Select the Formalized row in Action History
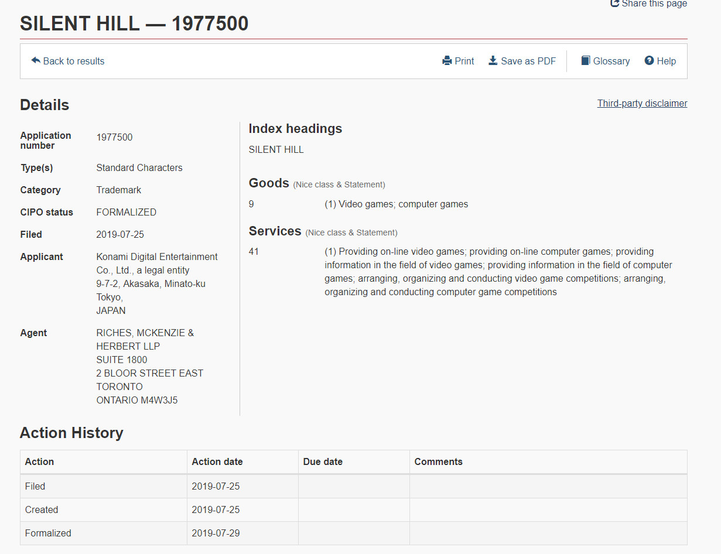This screenshot has height=554, width=721. click(48, 533)
